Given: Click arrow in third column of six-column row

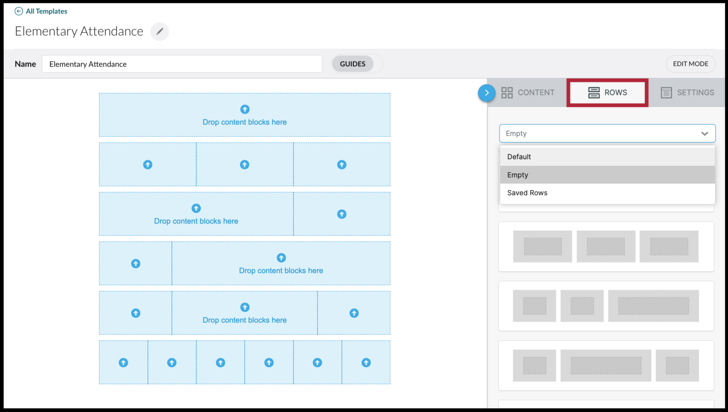Looking at the screenshot, I should 220,363.
